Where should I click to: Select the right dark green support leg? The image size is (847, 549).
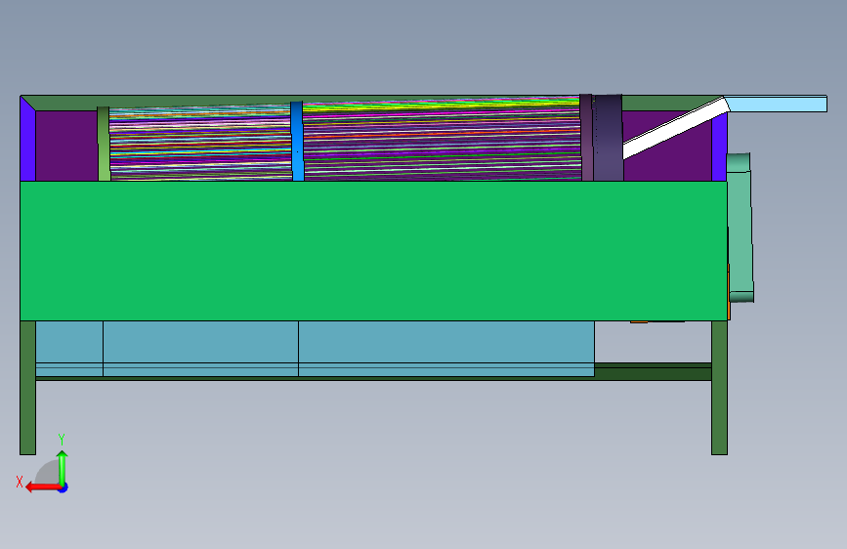[x=720, y=388]
